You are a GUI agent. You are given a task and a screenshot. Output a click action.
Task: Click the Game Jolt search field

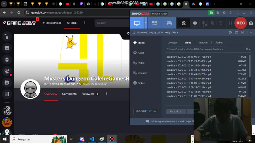point(112,23)
